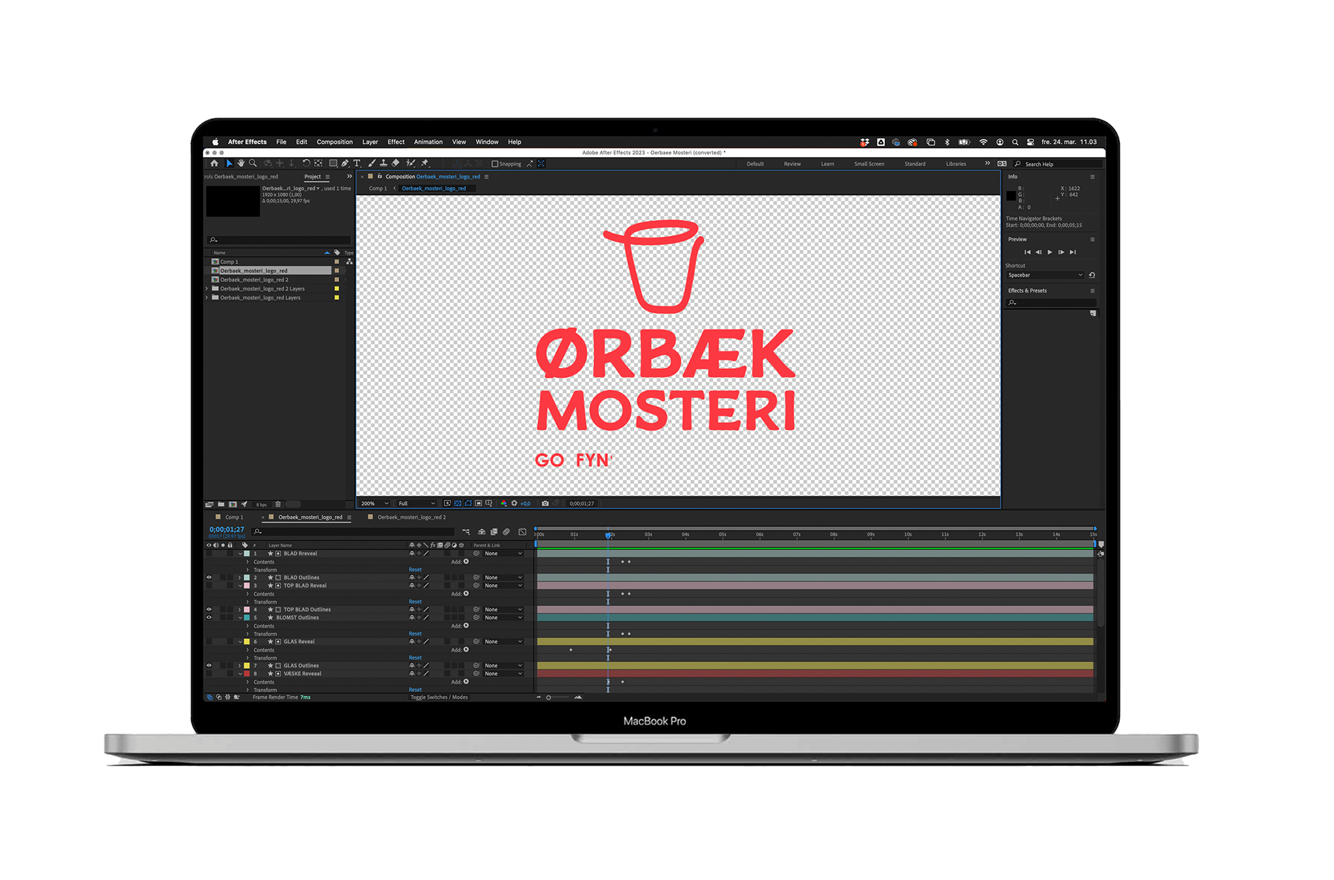Select the Pen tool in toolbar
The width and height of the screenshot is (1334, 880).
[345, 163]
